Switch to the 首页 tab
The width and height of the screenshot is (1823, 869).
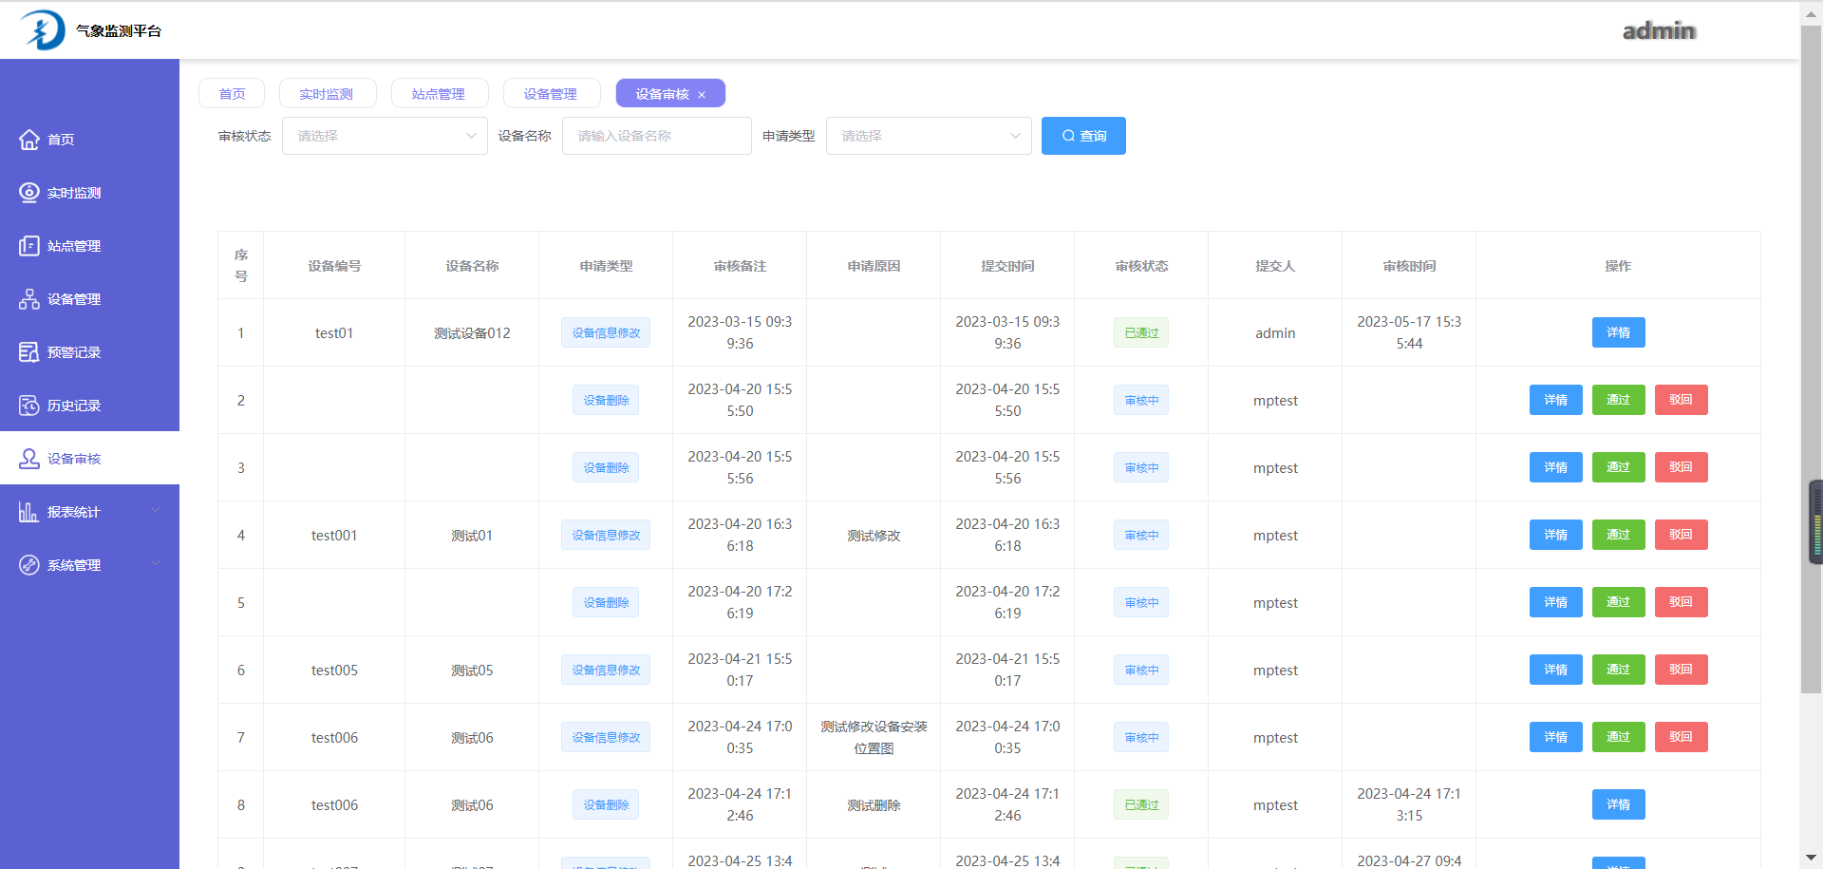[x=232, y=93]
